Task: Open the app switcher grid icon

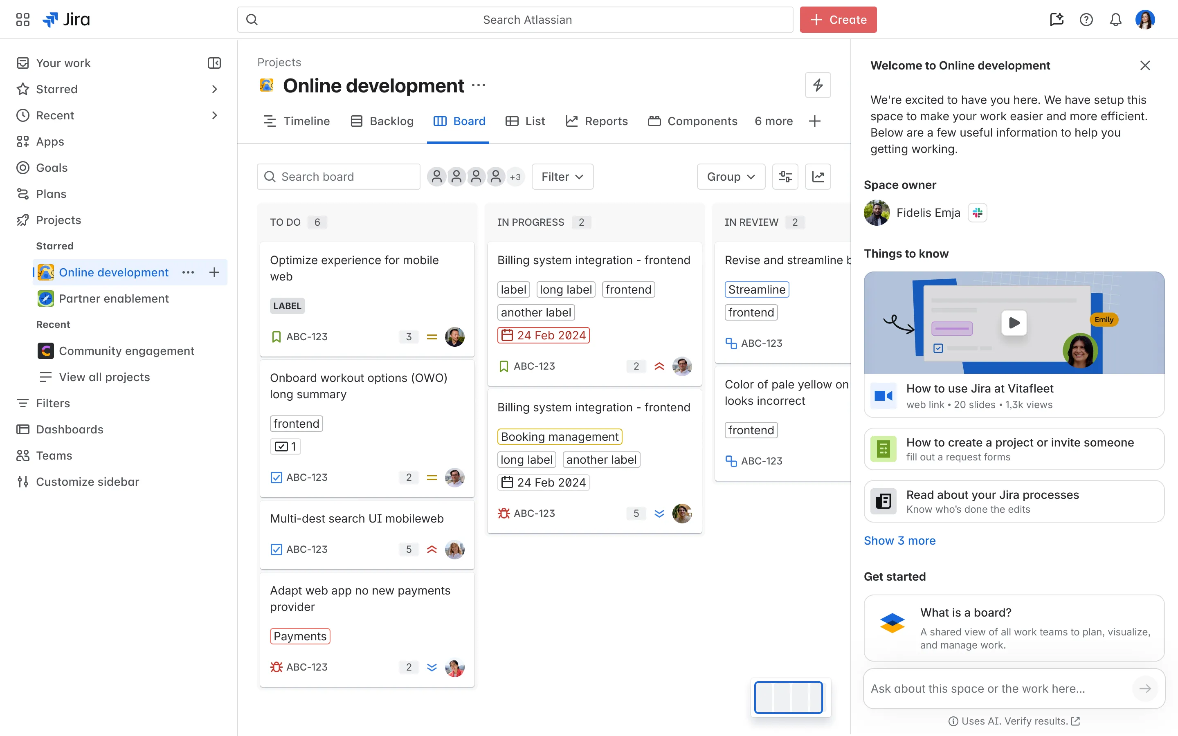Action: [x=23, y=20]
